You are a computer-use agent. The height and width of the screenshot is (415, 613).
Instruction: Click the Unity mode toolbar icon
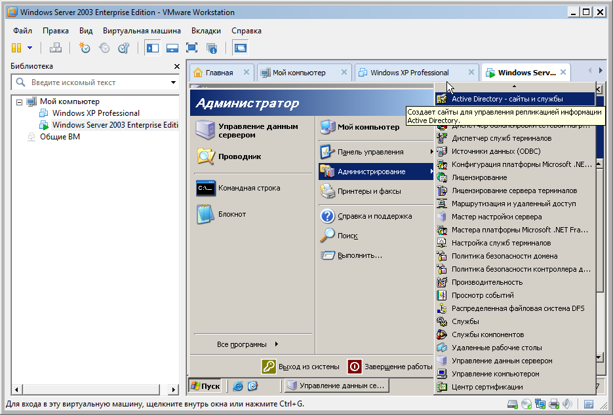coord(212,48)
